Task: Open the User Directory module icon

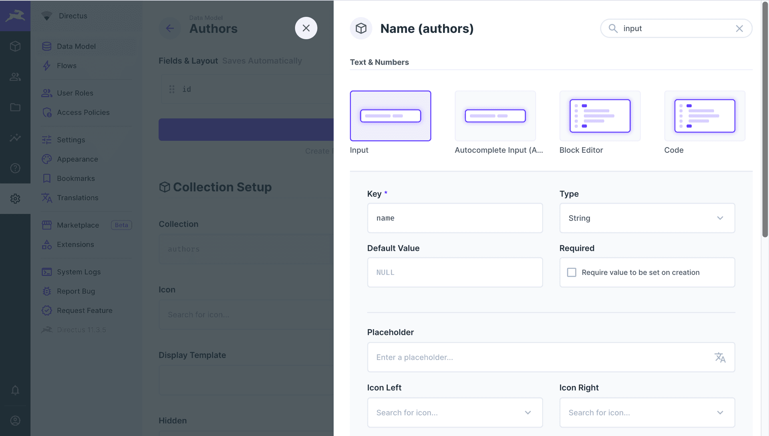Action: point(15,77)
